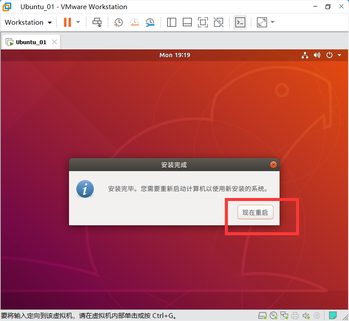Pause the virtual machine
The image size is (349, 321).
(x=67, y=22)
